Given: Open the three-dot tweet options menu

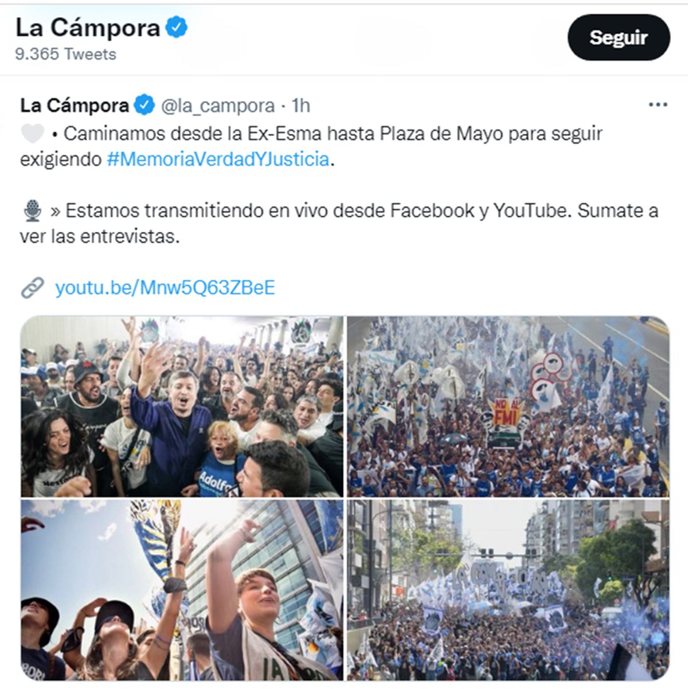Looking at the screenshot, I should 658,105.
